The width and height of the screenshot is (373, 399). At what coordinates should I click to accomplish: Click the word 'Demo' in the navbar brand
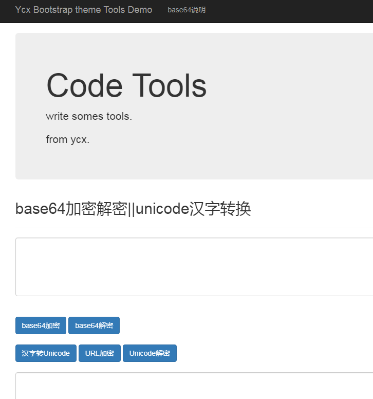(140, 10)
